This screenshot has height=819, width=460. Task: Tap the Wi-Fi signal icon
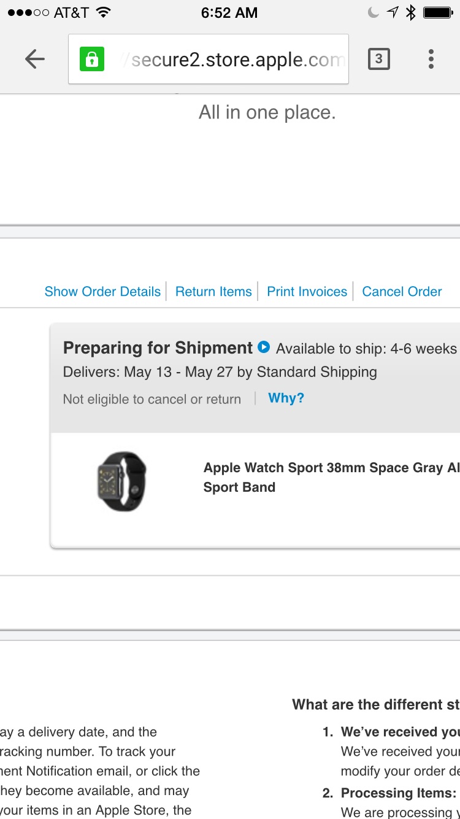pos(104,12)
